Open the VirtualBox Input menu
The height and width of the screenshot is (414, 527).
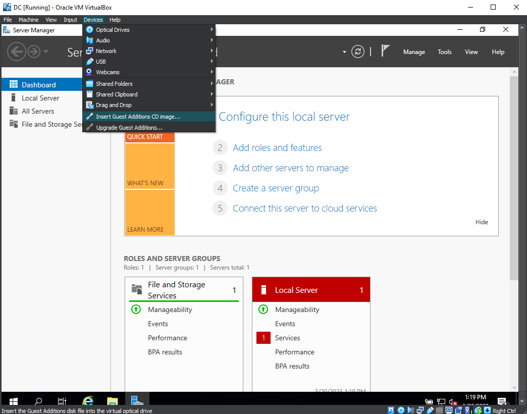click(x=70, y=20)
